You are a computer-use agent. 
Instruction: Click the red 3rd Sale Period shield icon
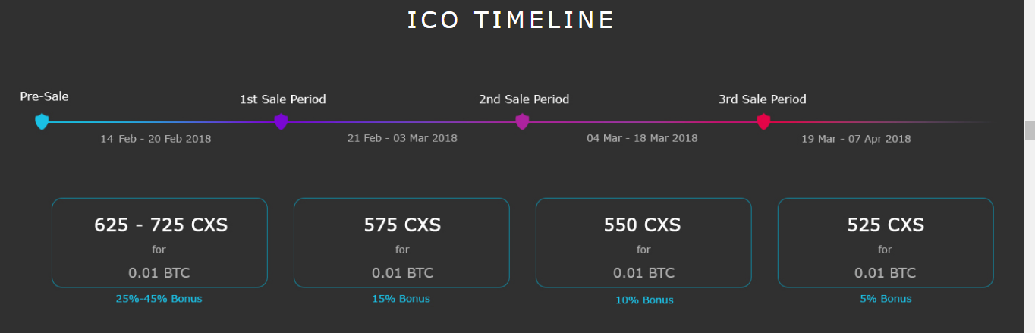[763, 121]
